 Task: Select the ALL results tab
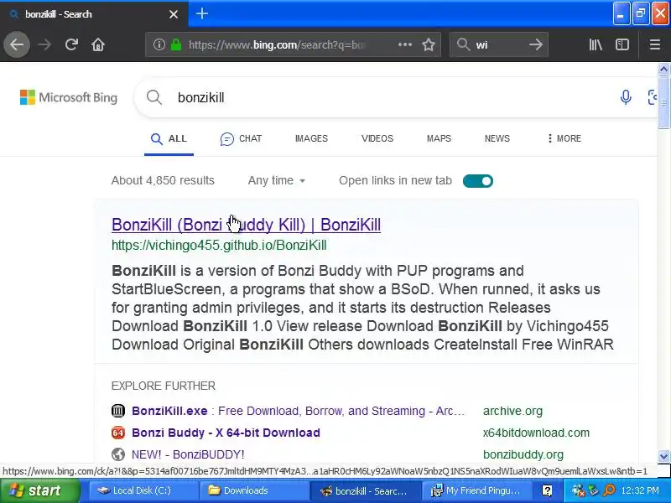click(169, 138)
